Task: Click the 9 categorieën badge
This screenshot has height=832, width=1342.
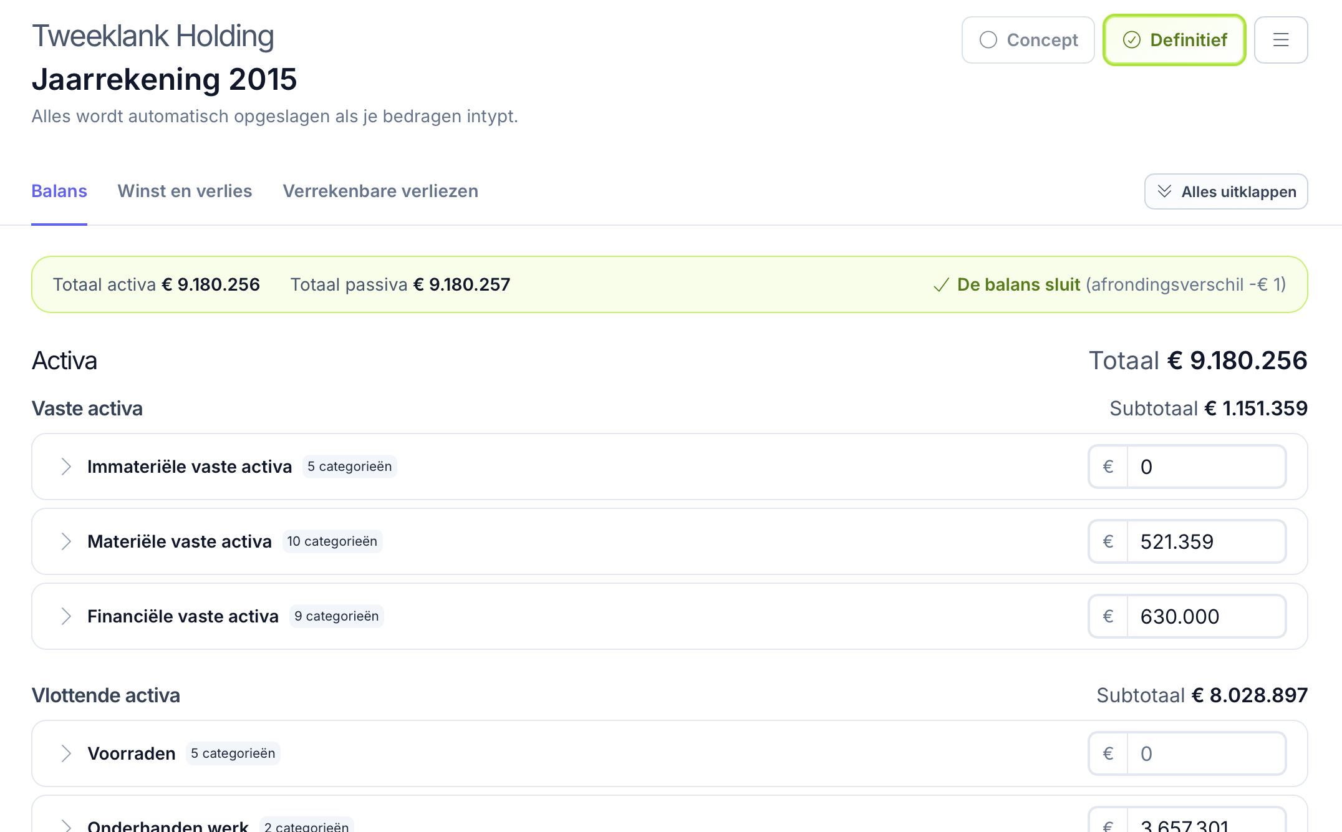Action: pos(336,616)
